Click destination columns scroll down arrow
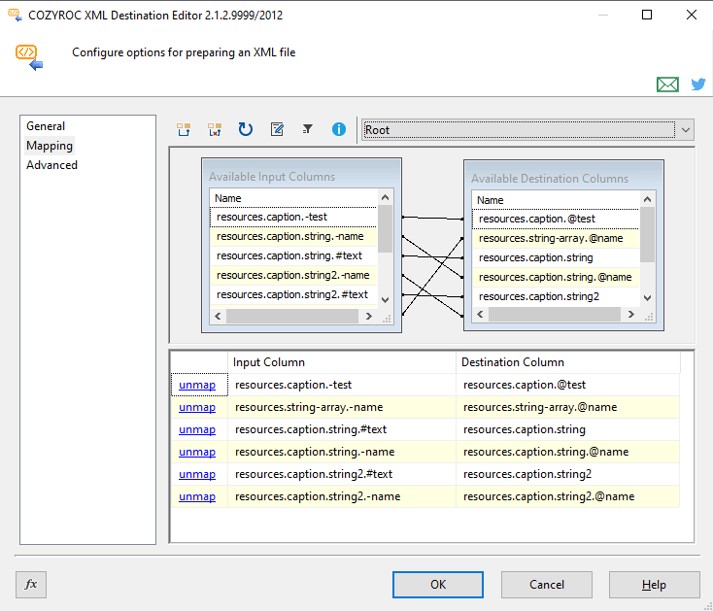The height and width of the screenshot is (611, 713). point(648,298)
